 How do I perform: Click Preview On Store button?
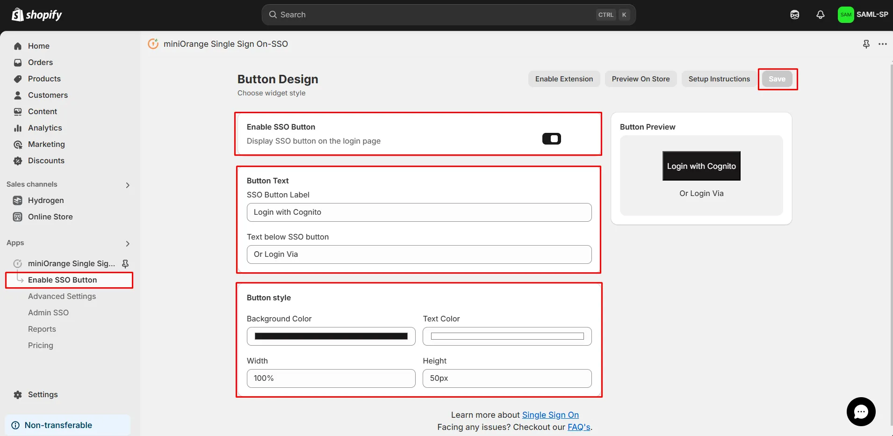click(x=641, y=79)
